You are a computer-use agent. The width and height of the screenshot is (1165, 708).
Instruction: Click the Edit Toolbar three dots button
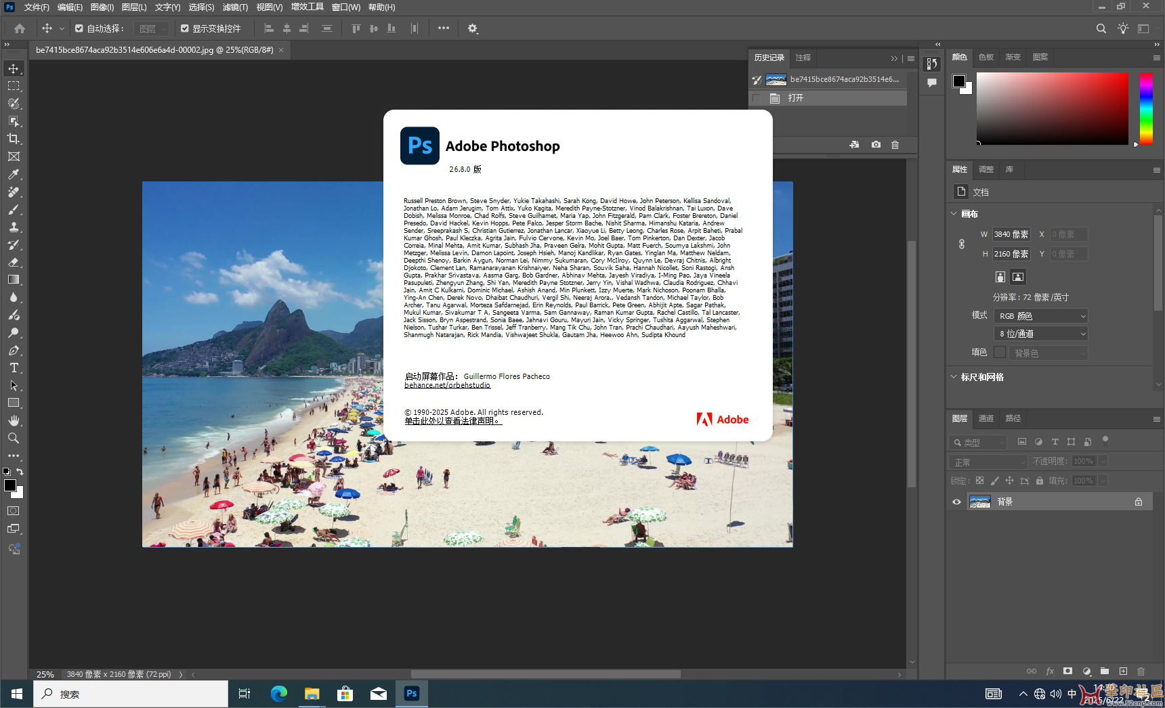14,456
